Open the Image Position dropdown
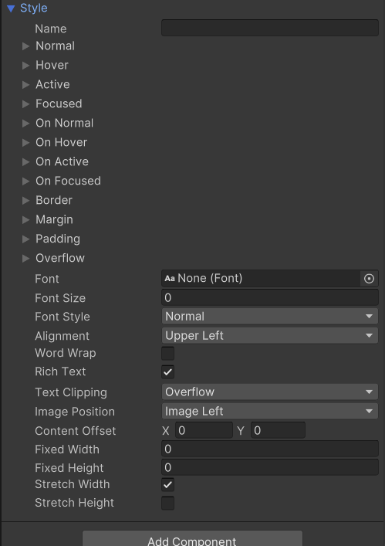 270,412
